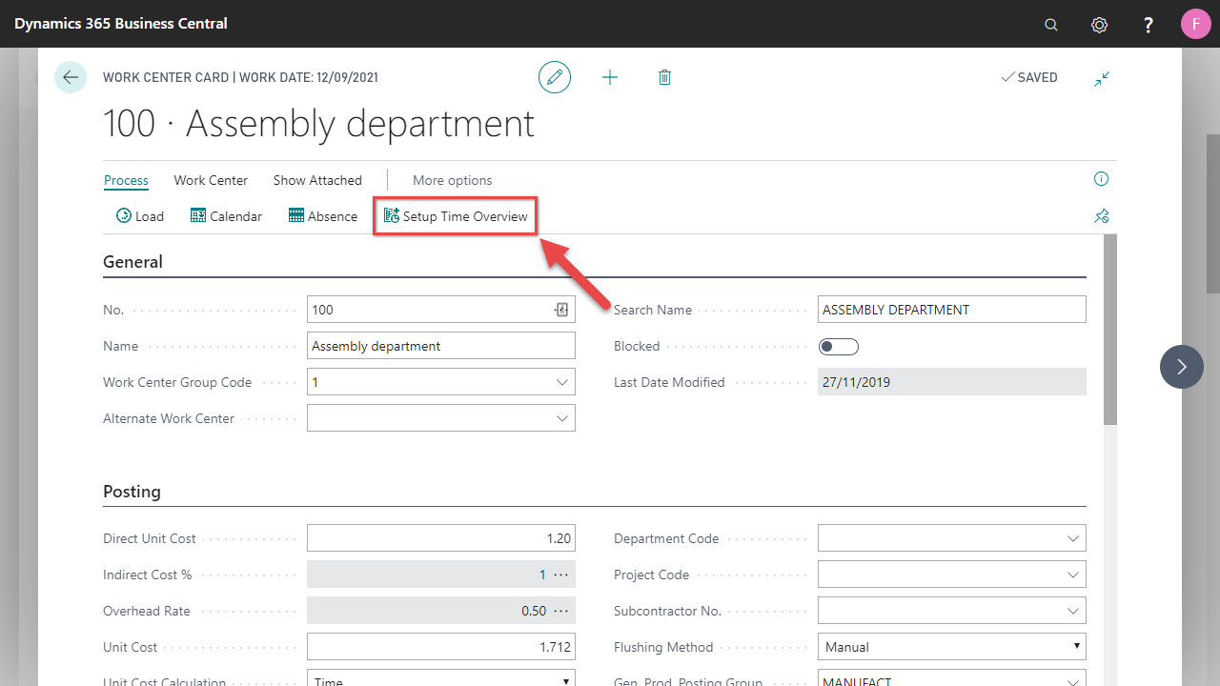Expand Work Center Group Code dropdown
1220x686 pixels.
coord(561,382)
